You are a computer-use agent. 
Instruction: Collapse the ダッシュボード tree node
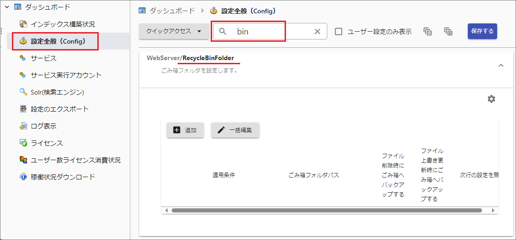6,7
